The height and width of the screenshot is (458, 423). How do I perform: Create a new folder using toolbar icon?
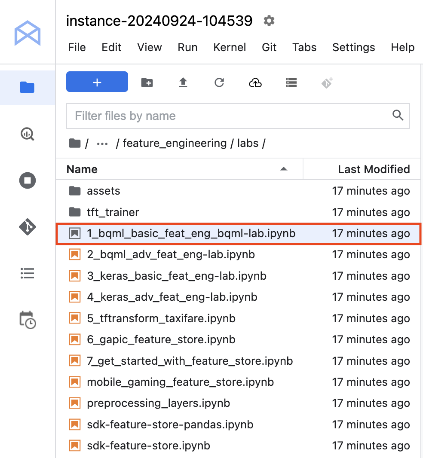(147, 82)
